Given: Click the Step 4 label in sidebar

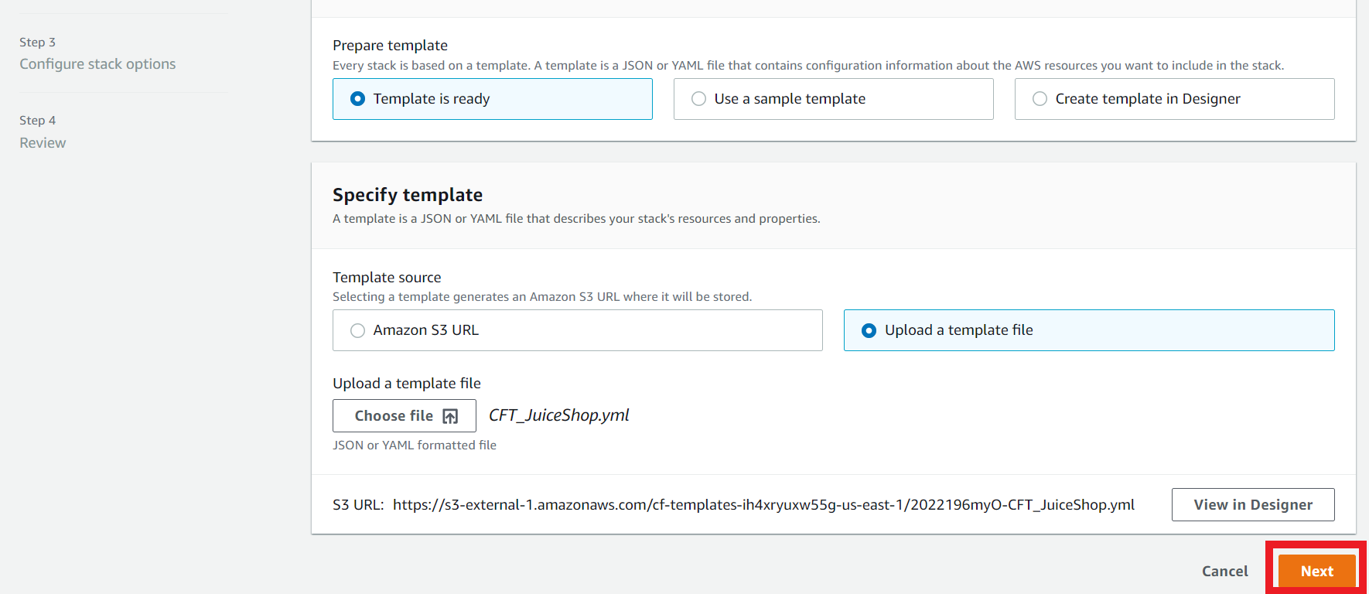Looking at the screenshot, I should pos(37,121).
